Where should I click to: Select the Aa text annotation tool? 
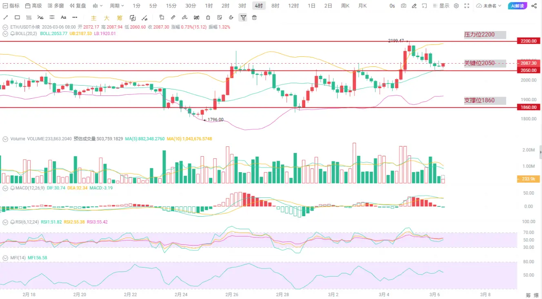(63, 18)
